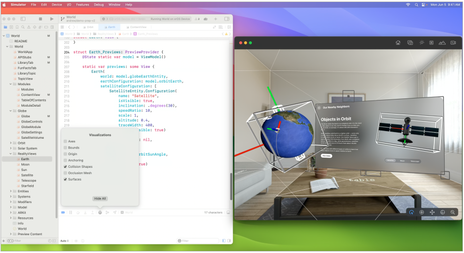Image resolution: width=464 pixels, height=253 pixels.
Task: Open the simulated scene mountain icon
Action: click(442, 43)
